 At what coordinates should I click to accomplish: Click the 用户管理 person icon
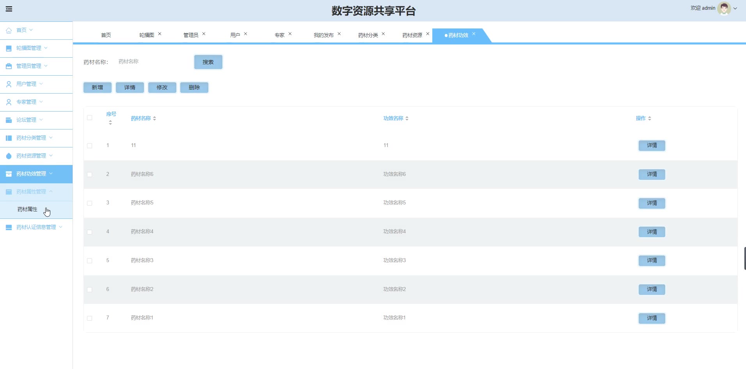click(9, 84)
